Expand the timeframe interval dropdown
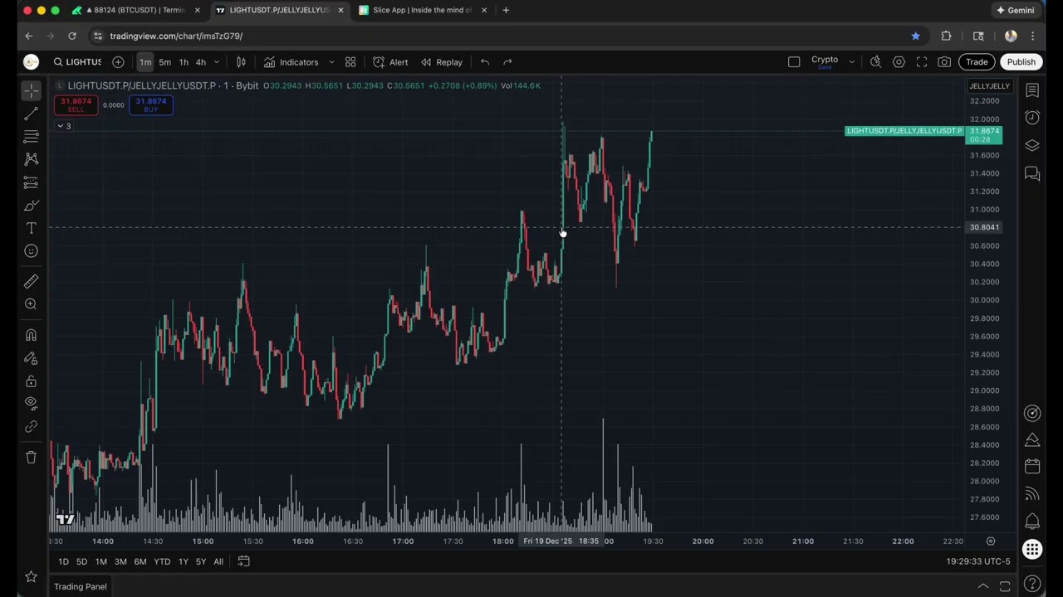The width and height of the screenshot is (1063, 597). coord(217,62)
